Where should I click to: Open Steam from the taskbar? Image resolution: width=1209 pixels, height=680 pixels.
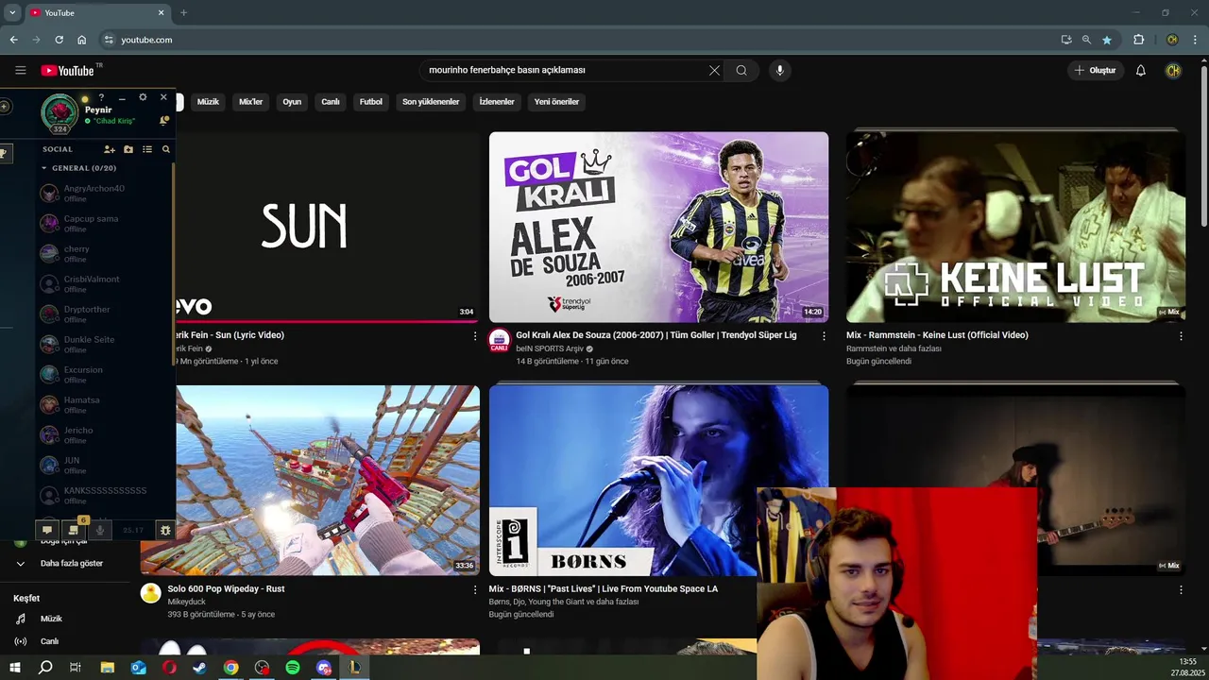coord(199,667)
